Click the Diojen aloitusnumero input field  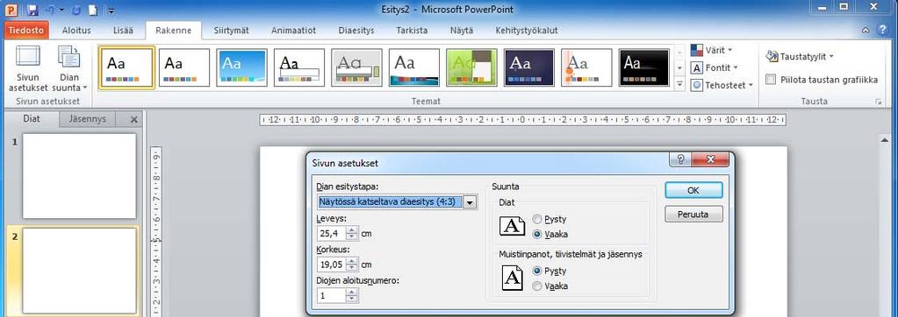[x=331, y=295]
